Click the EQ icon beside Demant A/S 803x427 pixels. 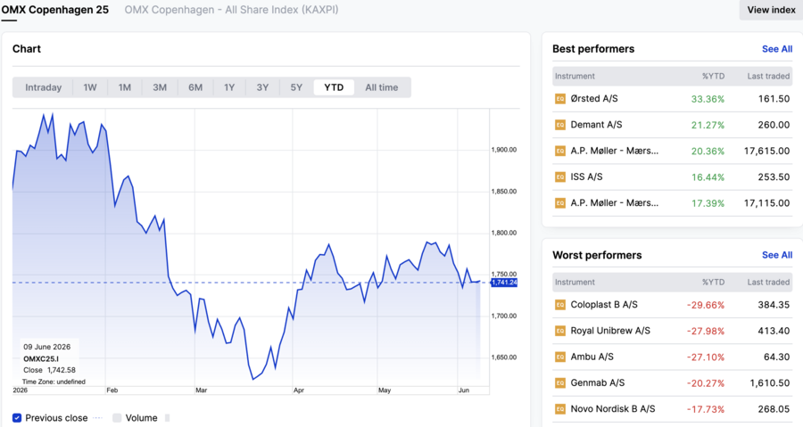560,125
